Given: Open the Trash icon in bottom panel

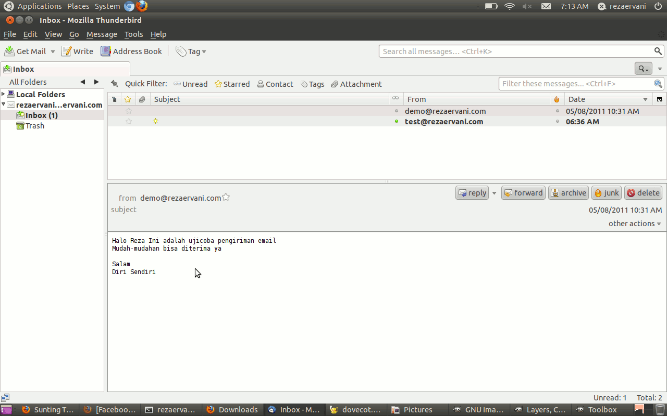Looking at the screenshot, I should [x=660, y=410].
